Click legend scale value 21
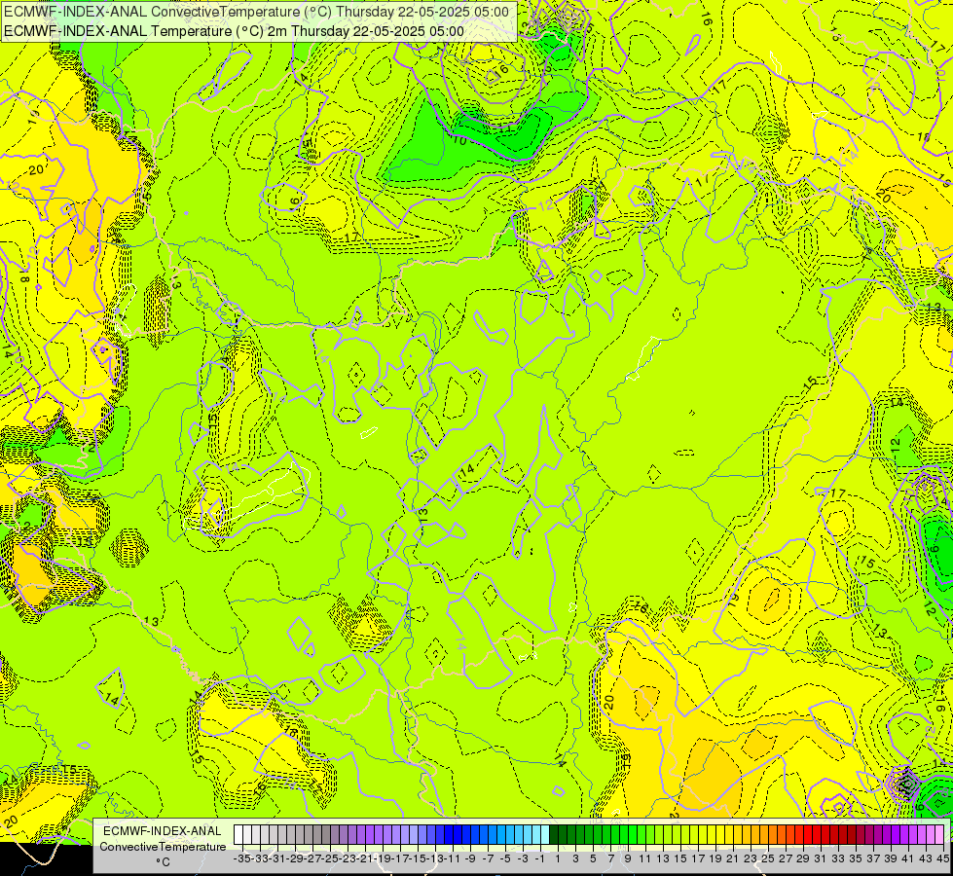Screen dimensions: 953x876 [x=732, y=859]
